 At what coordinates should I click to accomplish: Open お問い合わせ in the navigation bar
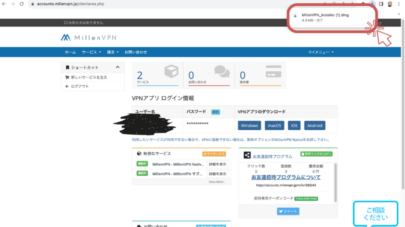pyautogui.click(x=136, y=52)
